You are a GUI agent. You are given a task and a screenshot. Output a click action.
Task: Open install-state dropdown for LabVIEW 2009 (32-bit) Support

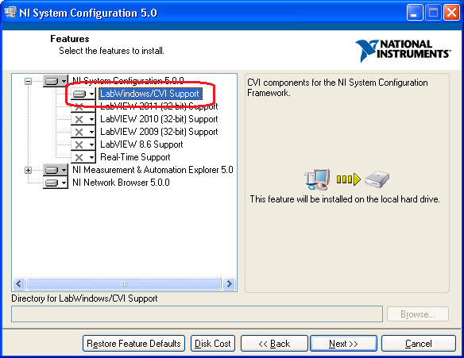click(83, 132)
